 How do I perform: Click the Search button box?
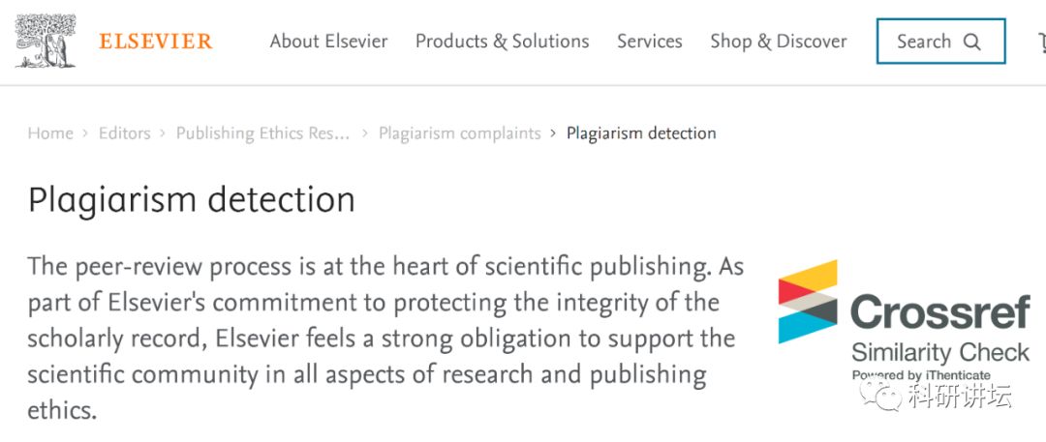pos(940,42)
